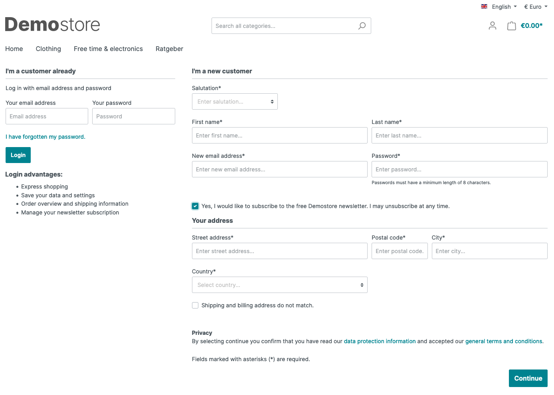Open the shopping cart bag icon
Screen dimensions: 554x395
click(x=512, y=26)
